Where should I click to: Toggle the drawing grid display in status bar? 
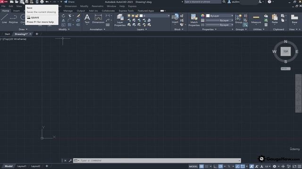pyautogui.click(x=201, y=166)
